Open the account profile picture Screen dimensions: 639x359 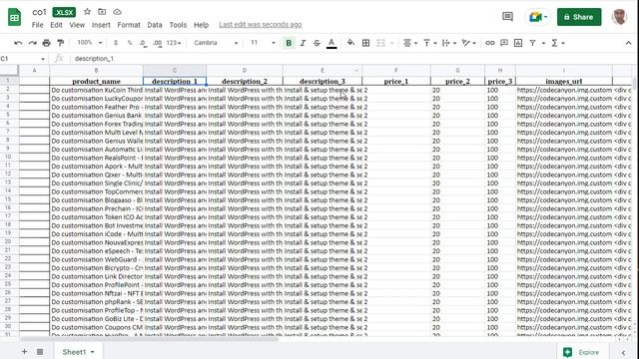click(619, 17)
